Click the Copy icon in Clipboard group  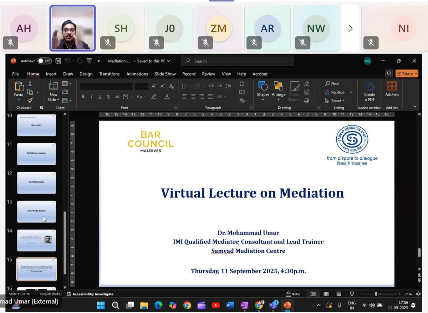point(30,92)
